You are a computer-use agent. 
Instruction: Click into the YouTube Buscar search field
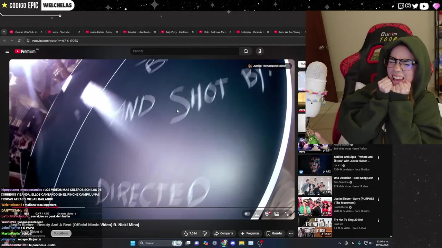[184, 51]
